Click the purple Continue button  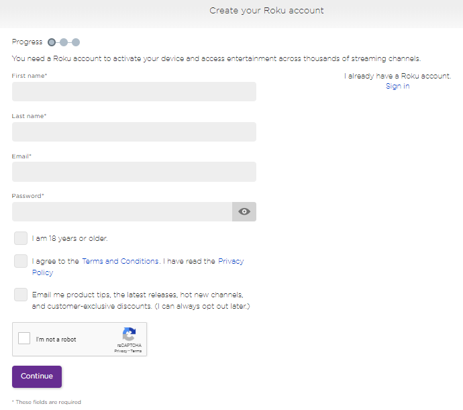click(x=37, y=376)
